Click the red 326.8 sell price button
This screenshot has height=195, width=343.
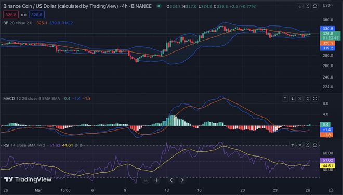click(11, 15)
